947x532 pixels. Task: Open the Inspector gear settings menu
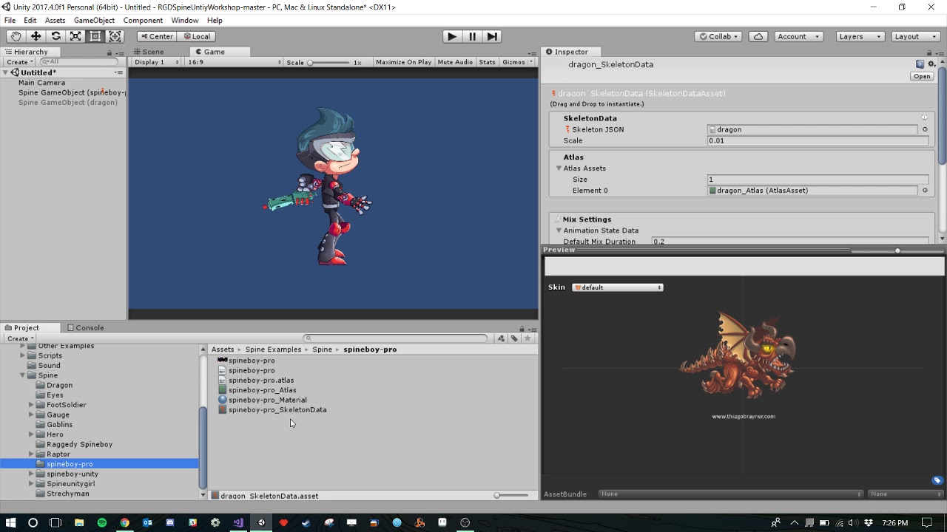click(x=931, y=64)
